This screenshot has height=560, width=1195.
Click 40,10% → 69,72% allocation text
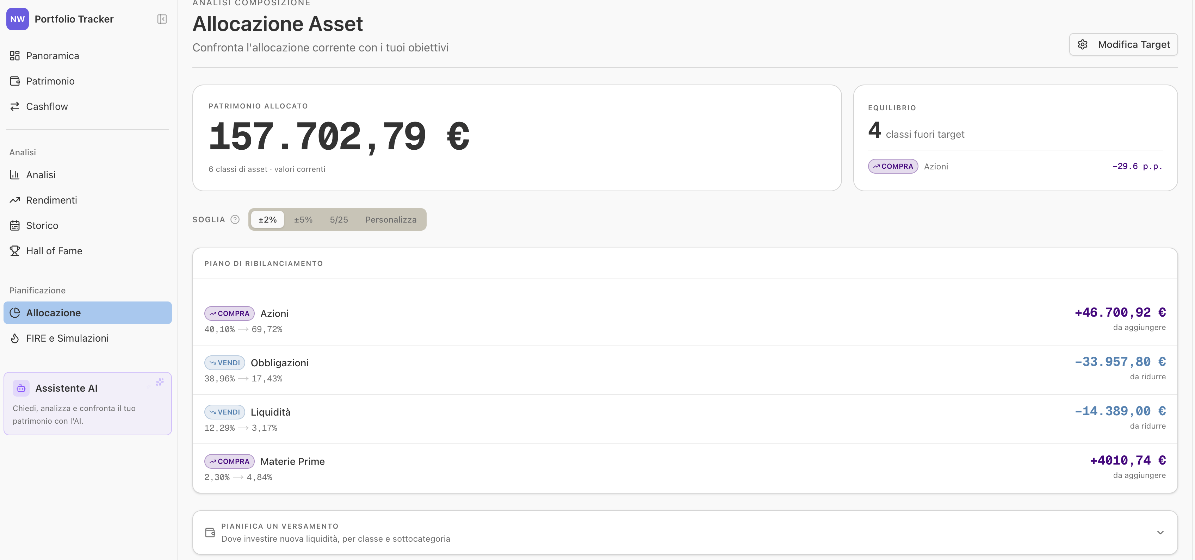click(243, 329)
